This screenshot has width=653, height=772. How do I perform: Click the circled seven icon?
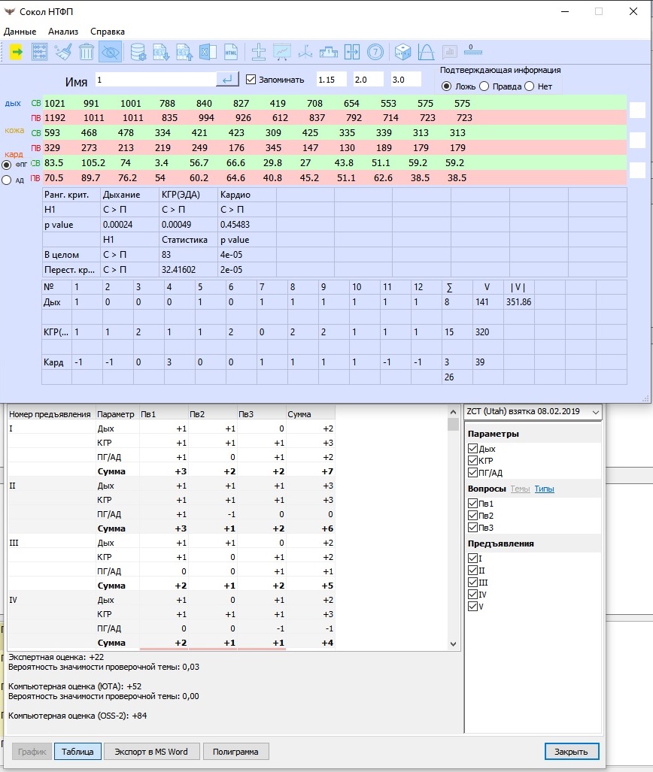[x=375, y=52]
